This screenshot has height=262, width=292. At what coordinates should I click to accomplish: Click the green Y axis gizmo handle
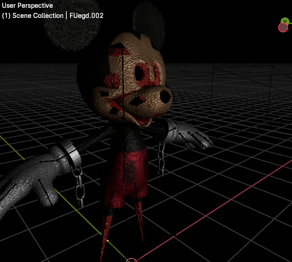coord(285,21)
